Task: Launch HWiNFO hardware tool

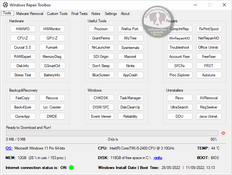Action: 23,29
